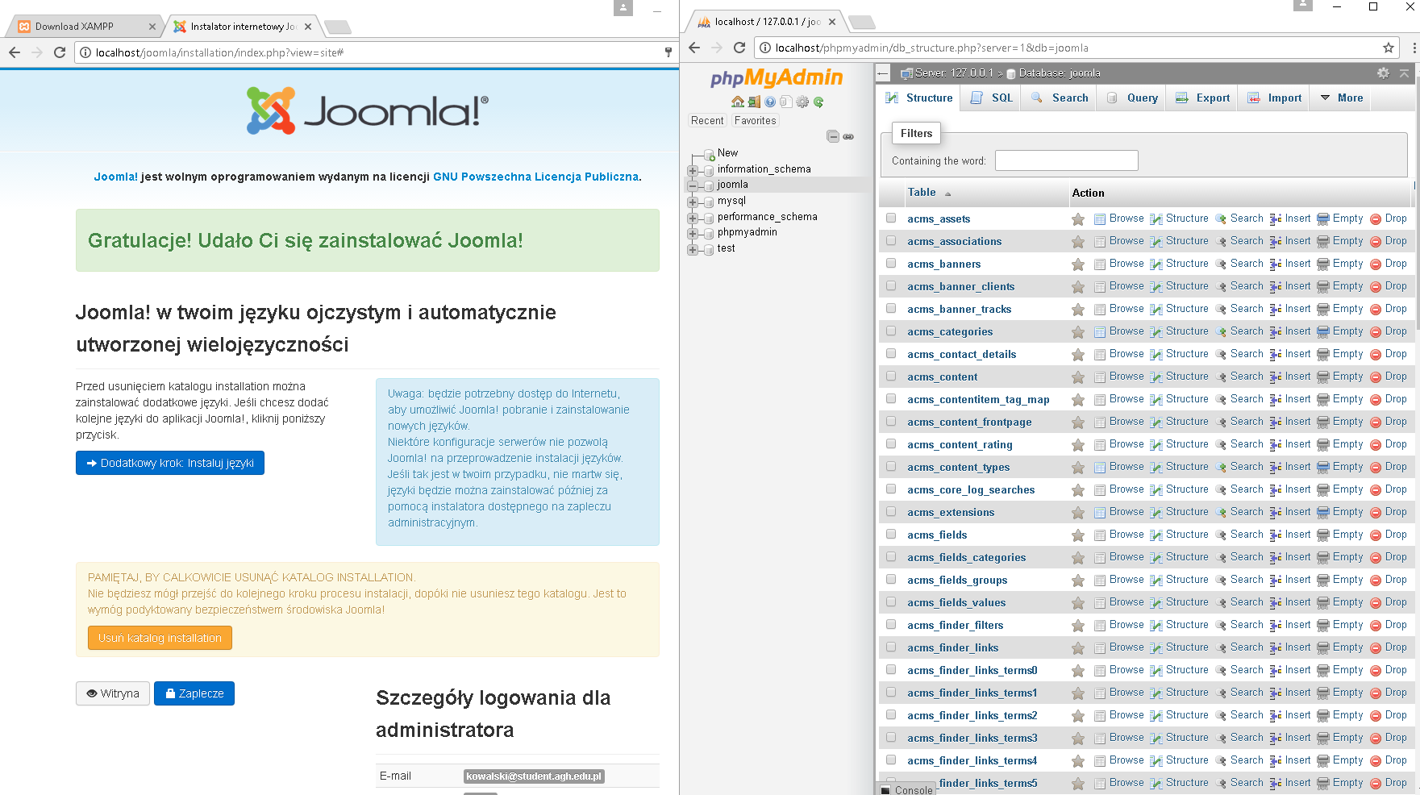This screenshot has width=1420, height=795.
Task: Click the collapse-all icon in navigation panel
Action: (x=833, y=136)
